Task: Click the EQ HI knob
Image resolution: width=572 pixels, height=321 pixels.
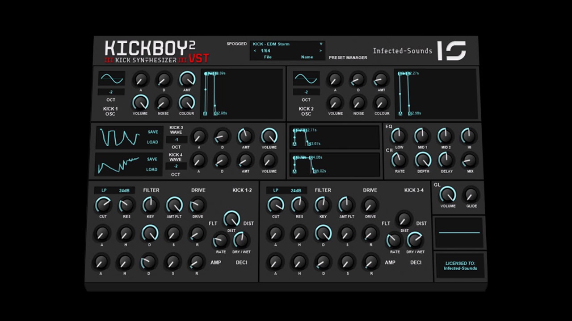Action: (469, 136)
